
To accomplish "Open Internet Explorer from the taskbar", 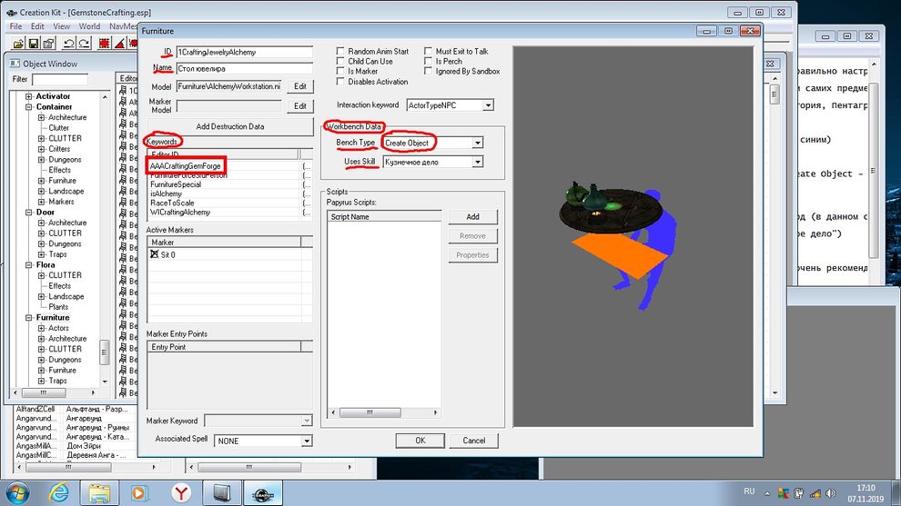I will pyautogui.click(x=58, y=491).
